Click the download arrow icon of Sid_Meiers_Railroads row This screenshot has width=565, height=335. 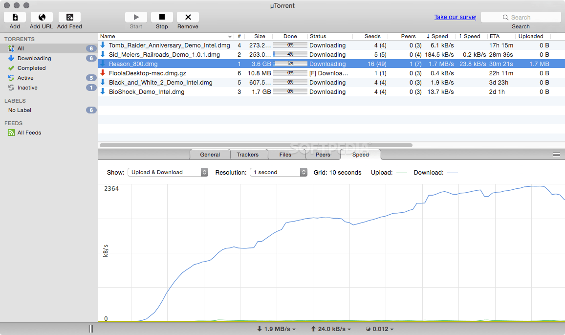coord(103,54)
